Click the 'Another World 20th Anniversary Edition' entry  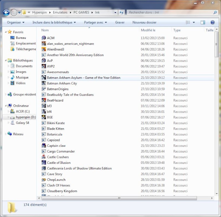pyautogui.click(x=75, y=55)
